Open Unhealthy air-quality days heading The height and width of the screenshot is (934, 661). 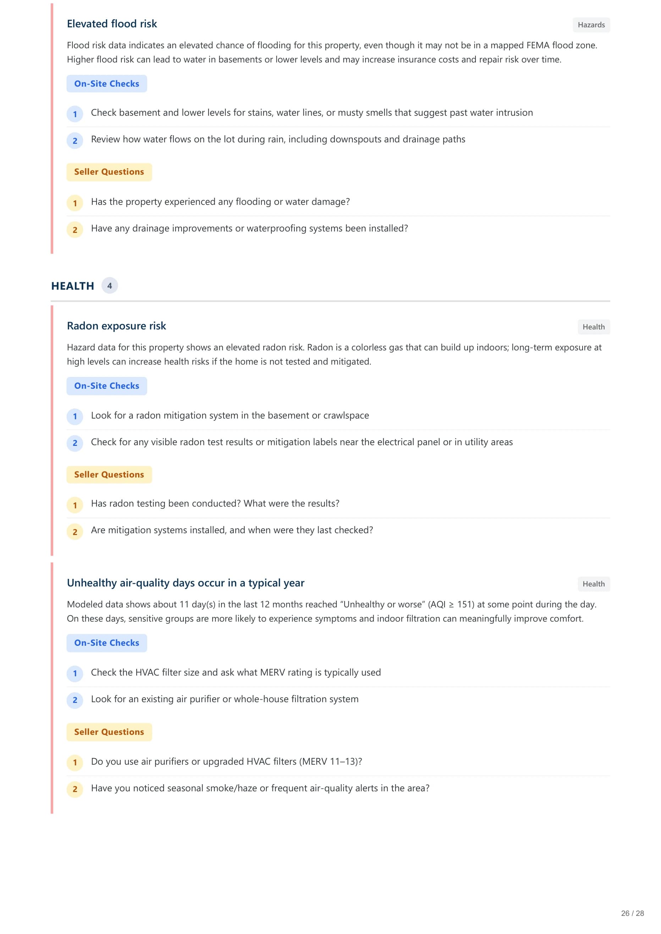[x=186, y=583]
